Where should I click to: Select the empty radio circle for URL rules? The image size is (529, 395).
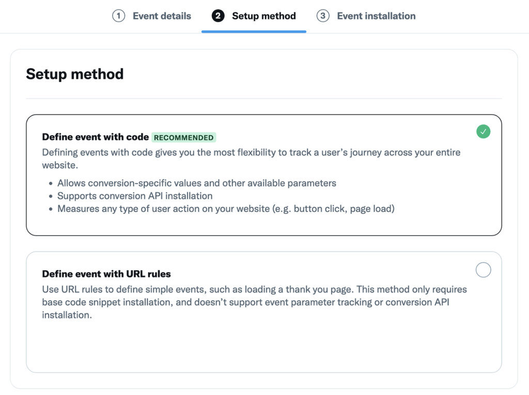click(x=483, y=270)
